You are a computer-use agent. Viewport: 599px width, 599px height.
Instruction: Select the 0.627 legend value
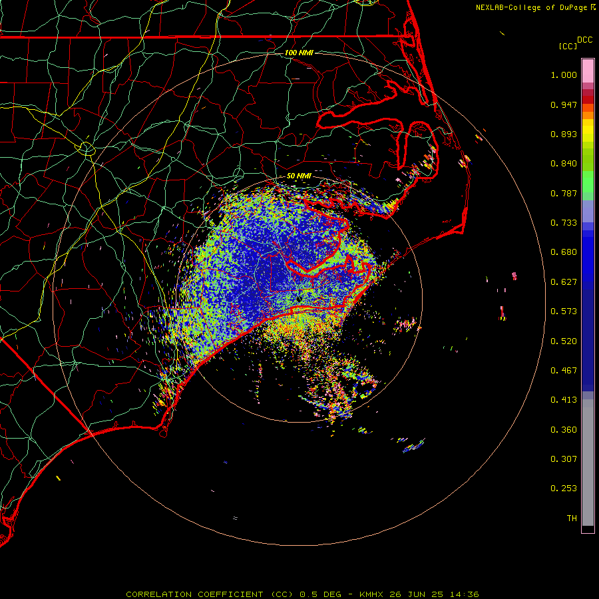click(x=564, y=282)
